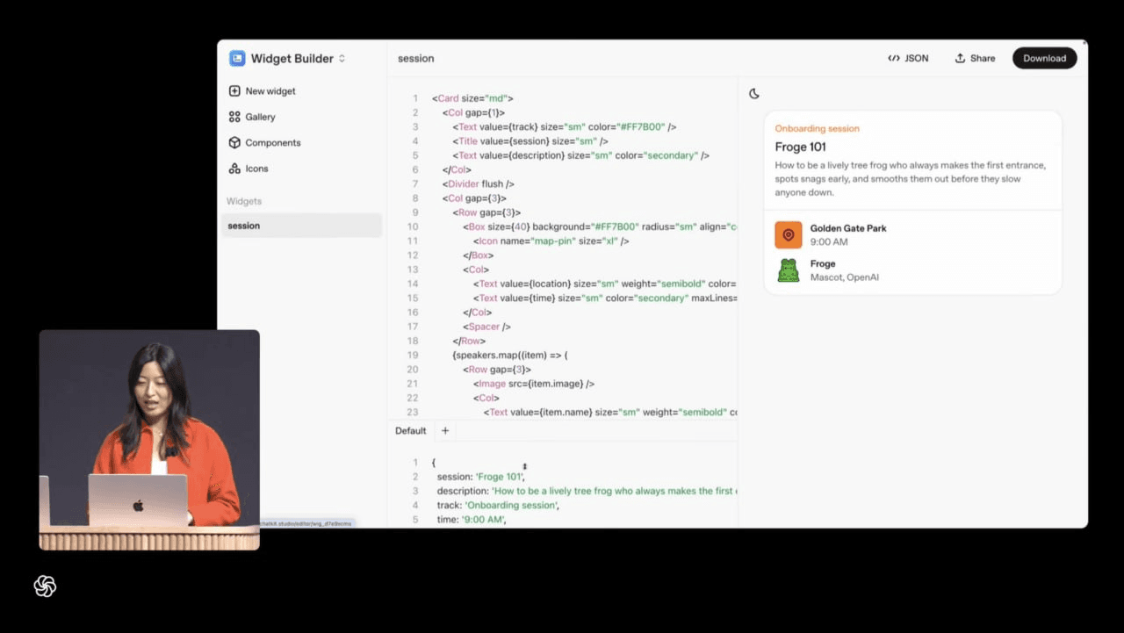Click the blue Widget Builder logo icon
1124x633 pixels.
click(237, 59)
